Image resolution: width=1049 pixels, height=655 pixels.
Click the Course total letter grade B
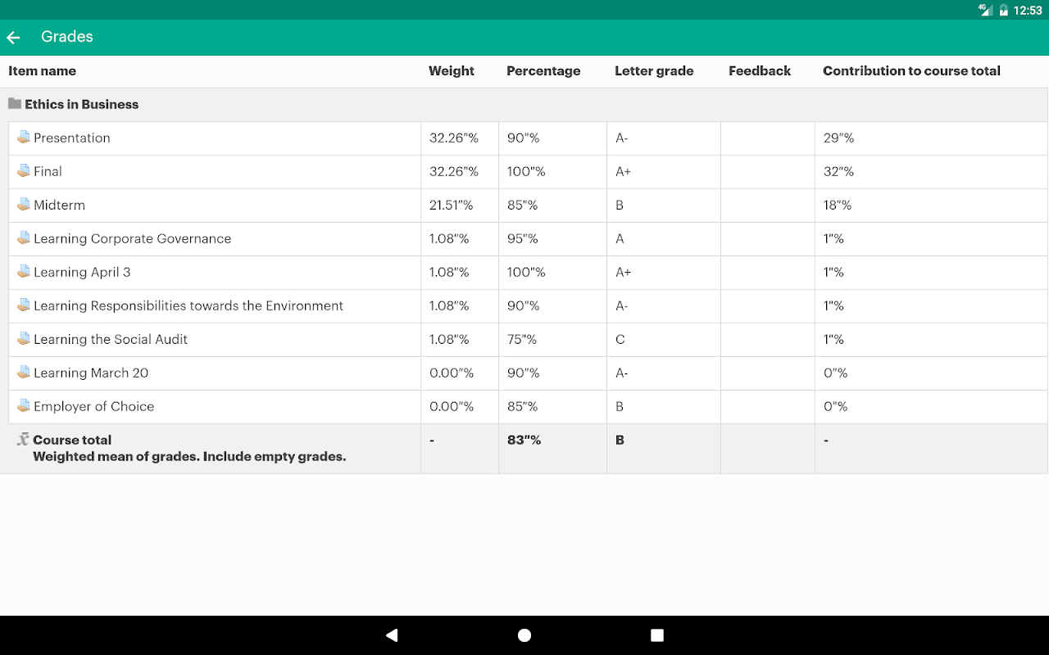[620, 440]
